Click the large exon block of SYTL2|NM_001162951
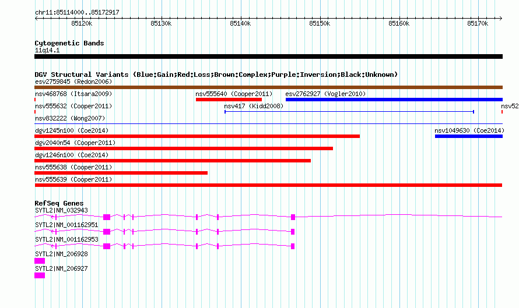The width and height of the screenshot is (519, 308). coord(107,232)
